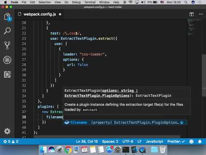Image resolution: width=206 pixels, height=155 pixels.
Task: Open Calendar from the Dock
Action: click(85, 150)
